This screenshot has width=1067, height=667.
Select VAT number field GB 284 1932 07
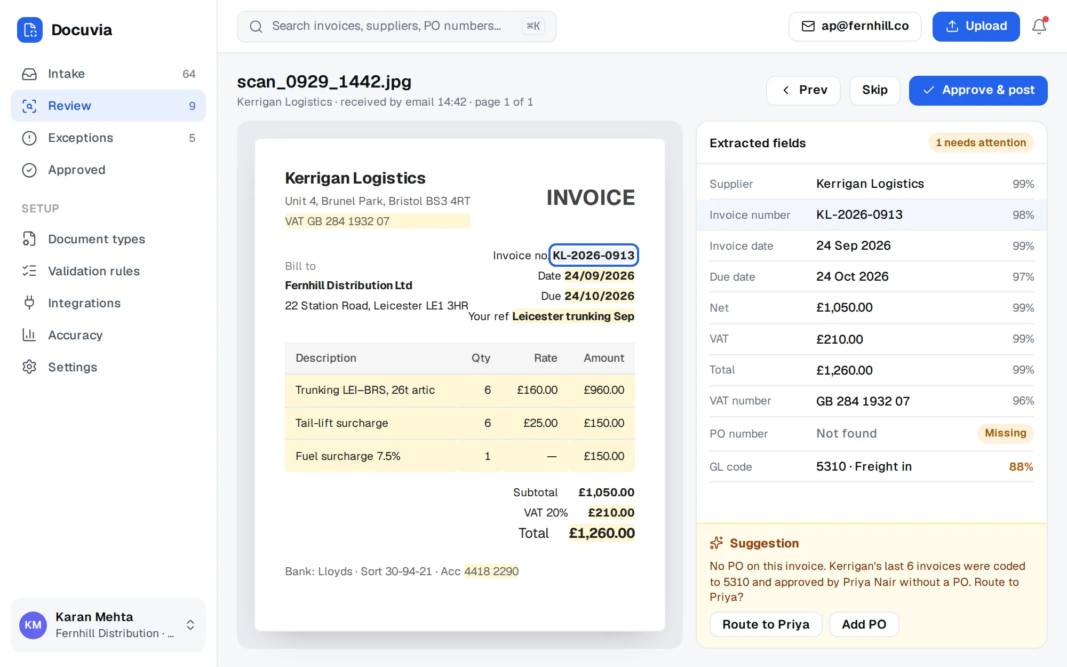point(871,401)
